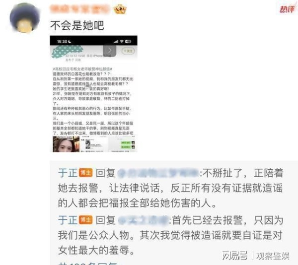Open blurred mentioned user in second reply
This screenshot has width=298, height=265.
(x=144, y=220)
